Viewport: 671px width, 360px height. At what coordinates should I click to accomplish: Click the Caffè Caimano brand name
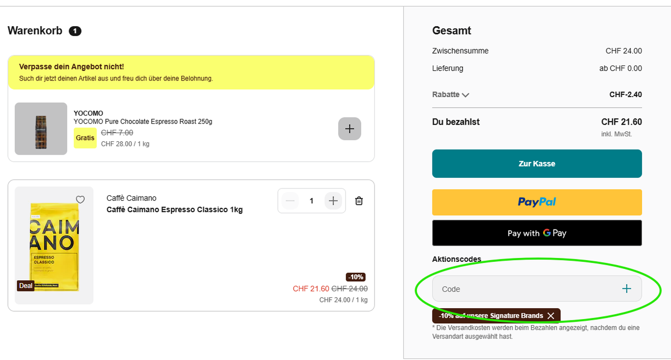tap(131, 198)
